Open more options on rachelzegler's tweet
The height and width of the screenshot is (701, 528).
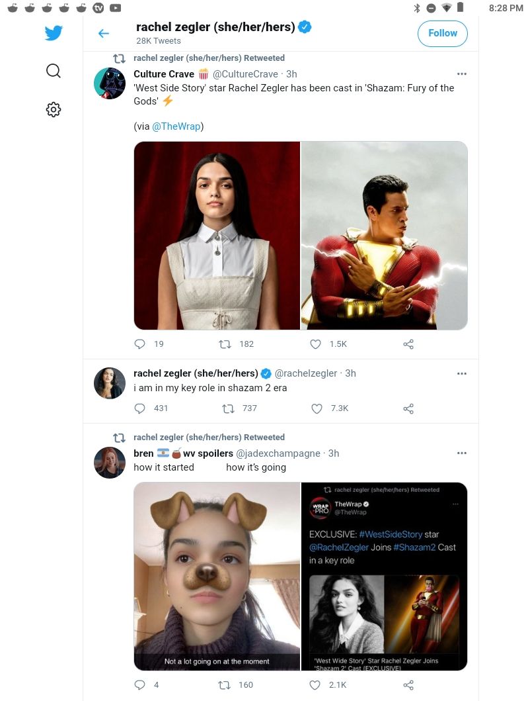coord(462,373)
